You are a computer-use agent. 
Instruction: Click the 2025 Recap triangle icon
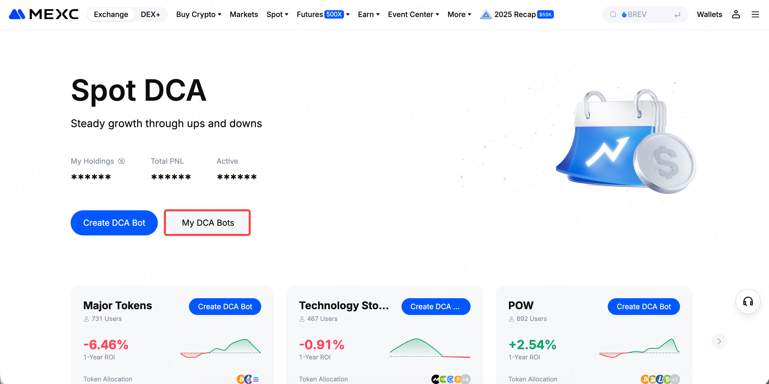click(x=486, y=14)
